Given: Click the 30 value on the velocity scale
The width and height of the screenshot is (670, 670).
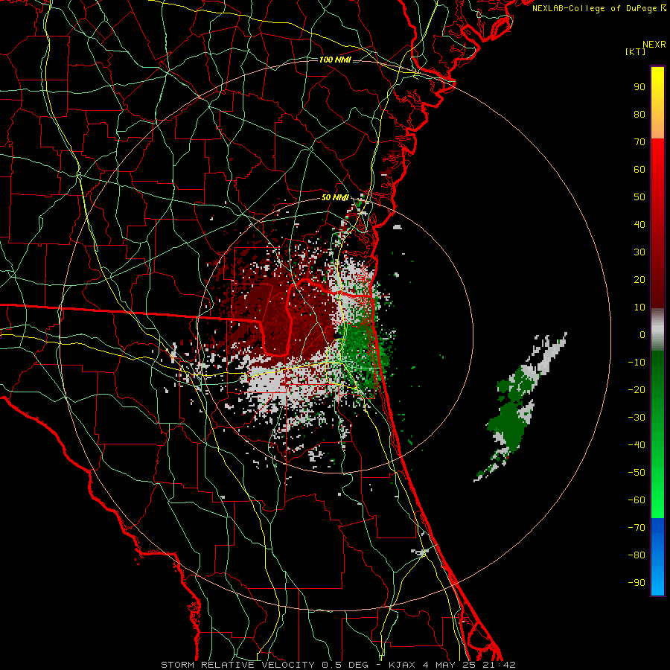Looking at the screenshot, I should 639,252.
